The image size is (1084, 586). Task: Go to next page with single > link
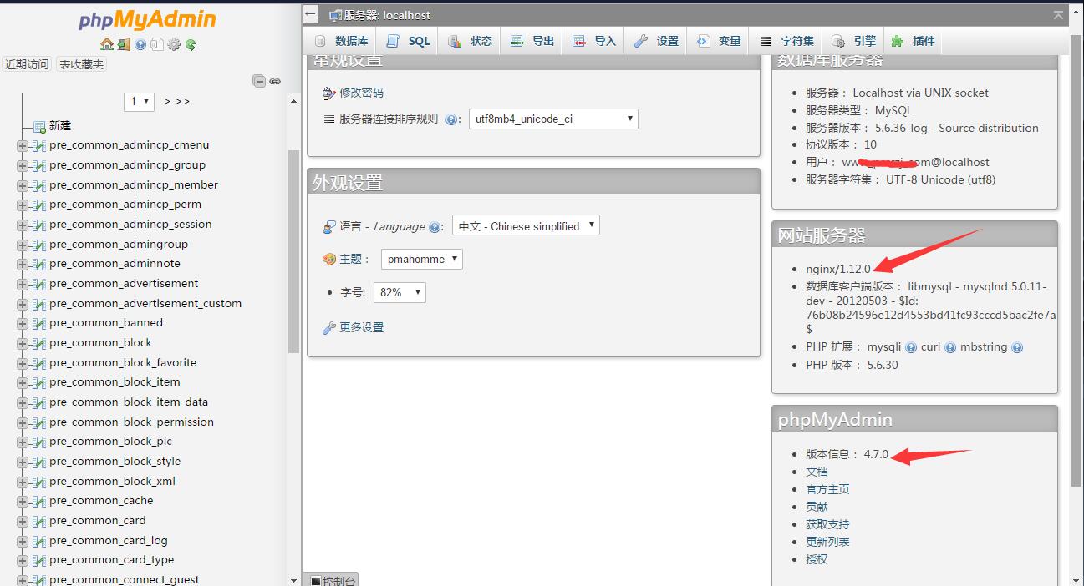[167, 101]
